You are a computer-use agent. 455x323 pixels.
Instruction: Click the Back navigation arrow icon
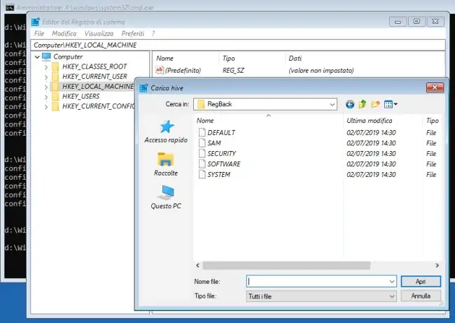click(x=350, y=104)
